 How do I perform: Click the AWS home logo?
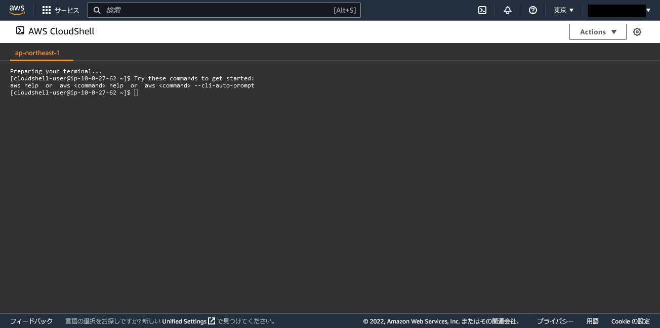tap(17, 10)
